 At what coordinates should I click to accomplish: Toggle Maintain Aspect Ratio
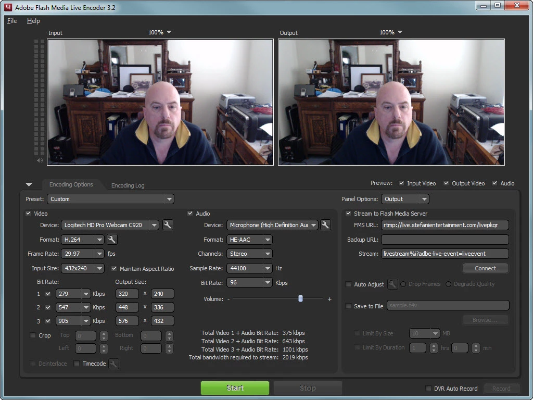pos(114,268)
